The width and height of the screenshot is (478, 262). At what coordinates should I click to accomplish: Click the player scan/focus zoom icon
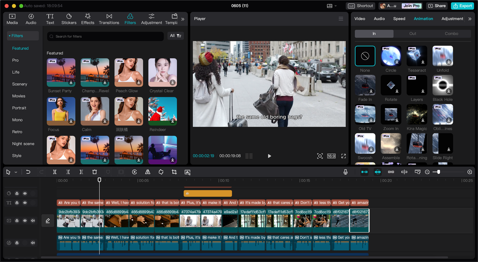(x=320, y=156)
